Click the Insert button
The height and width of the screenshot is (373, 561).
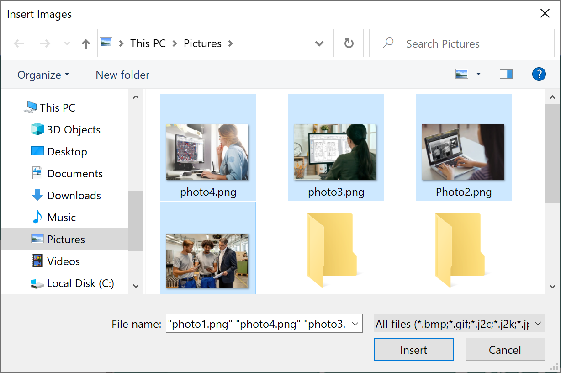[x=413, y=350]
